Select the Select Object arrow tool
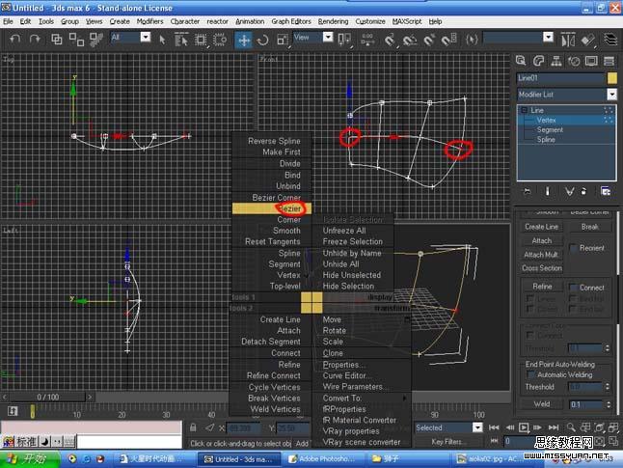 pyautogui.click(x=162, y=40)
